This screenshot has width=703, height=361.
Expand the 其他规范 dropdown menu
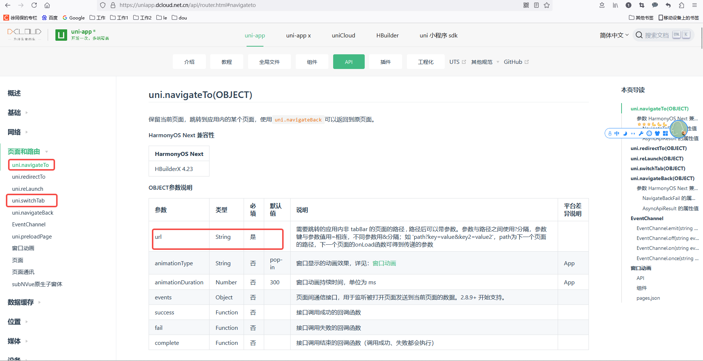(x=485, y=62)
